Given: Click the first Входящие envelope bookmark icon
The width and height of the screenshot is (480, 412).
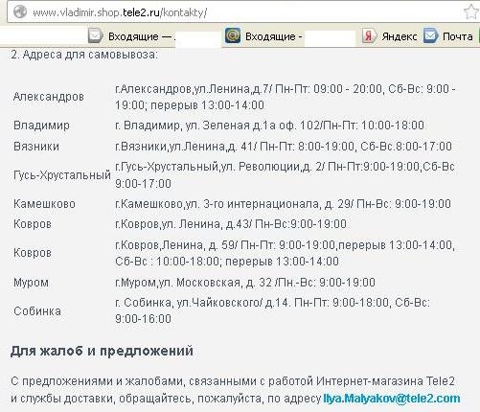Looking at the screenshot, I should [x=95, y=35].
